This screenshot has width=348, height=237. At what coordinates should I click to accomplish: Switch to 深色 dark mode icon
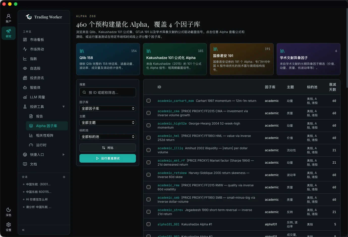[9, 210]
